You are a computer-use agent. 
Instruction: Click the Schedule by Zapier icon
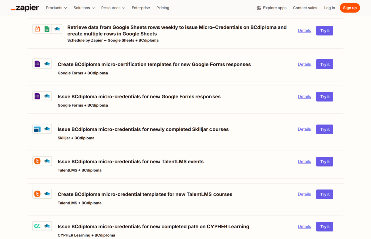pos(37,29)
